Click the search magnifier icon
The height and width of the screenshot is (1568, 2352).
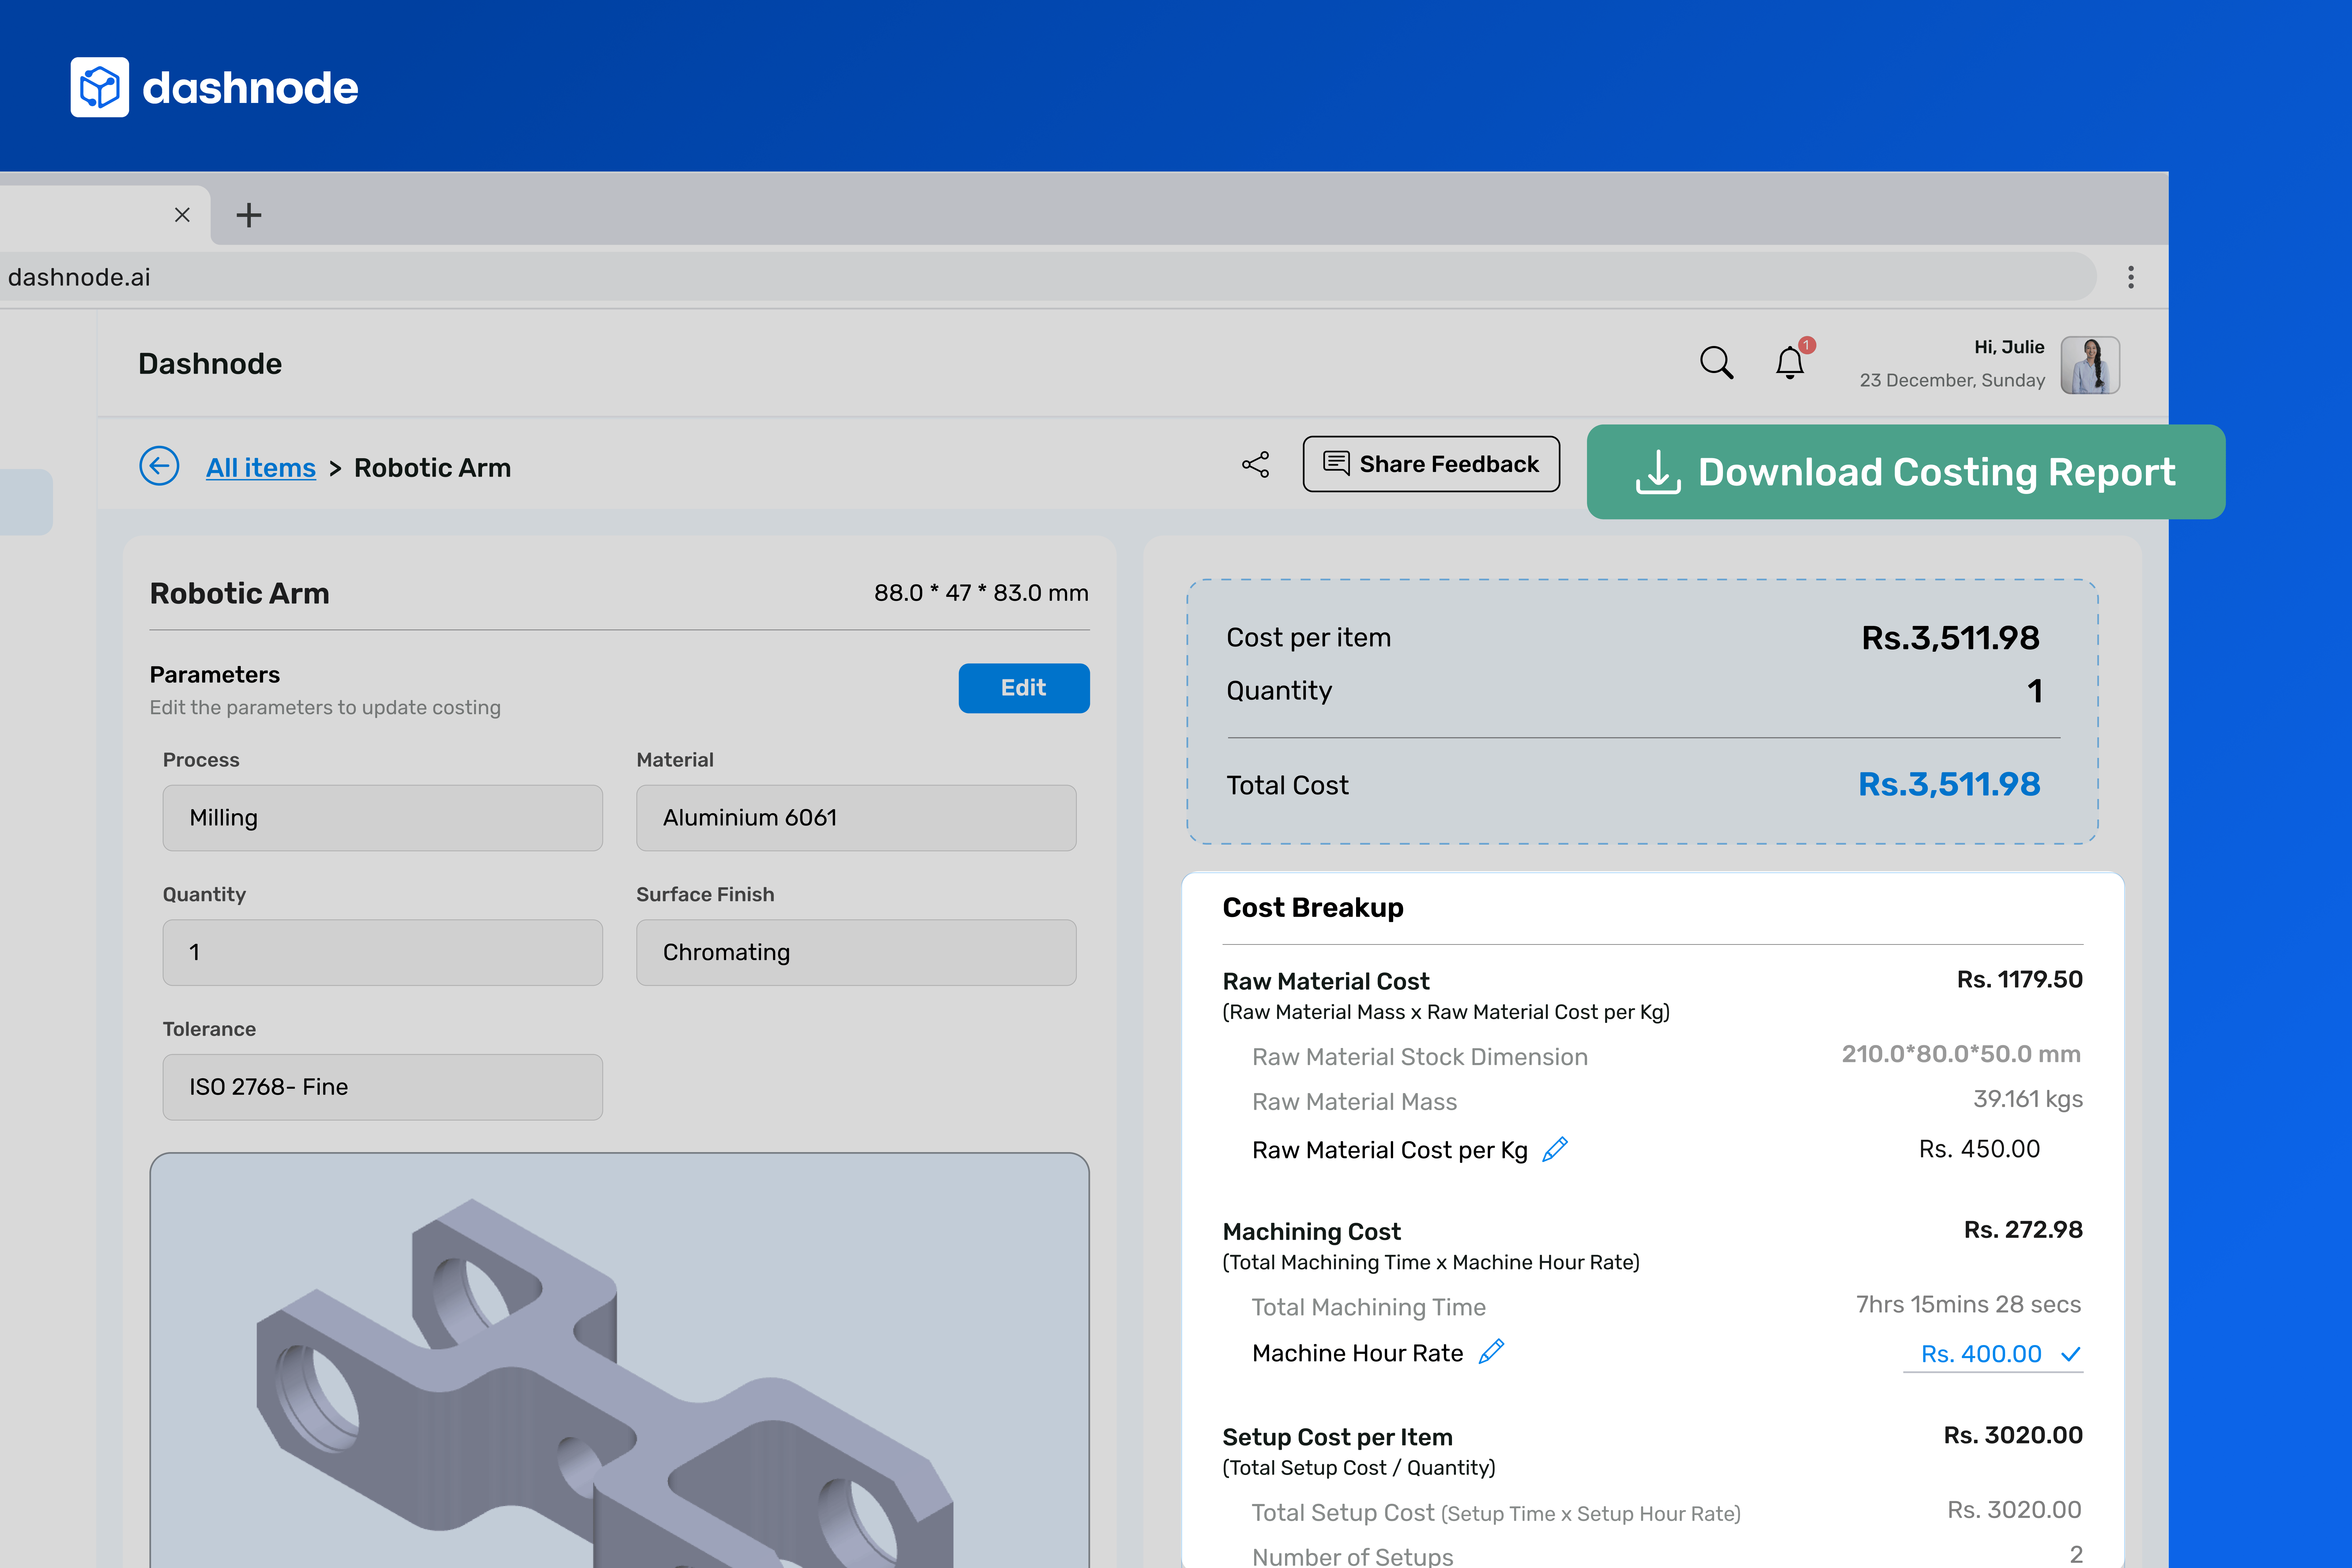tap(1716, 362)
